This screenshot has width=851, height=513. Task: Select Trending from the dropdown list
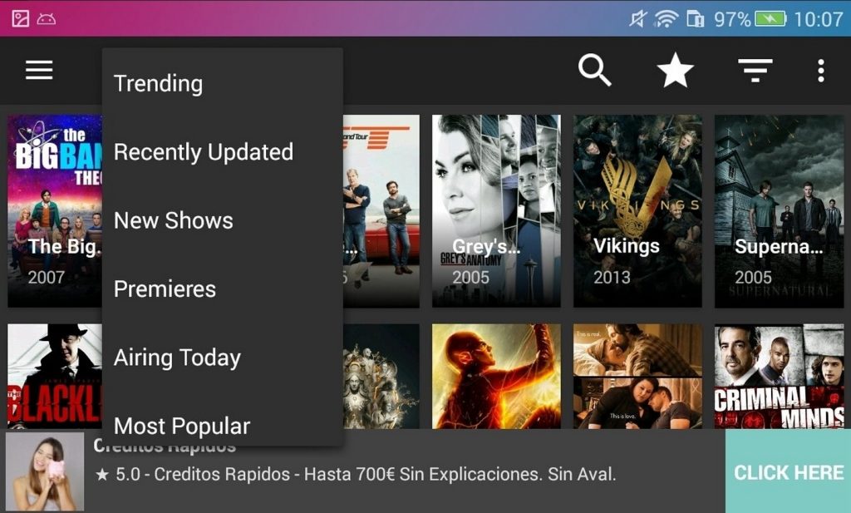click(x=223, y=84)
